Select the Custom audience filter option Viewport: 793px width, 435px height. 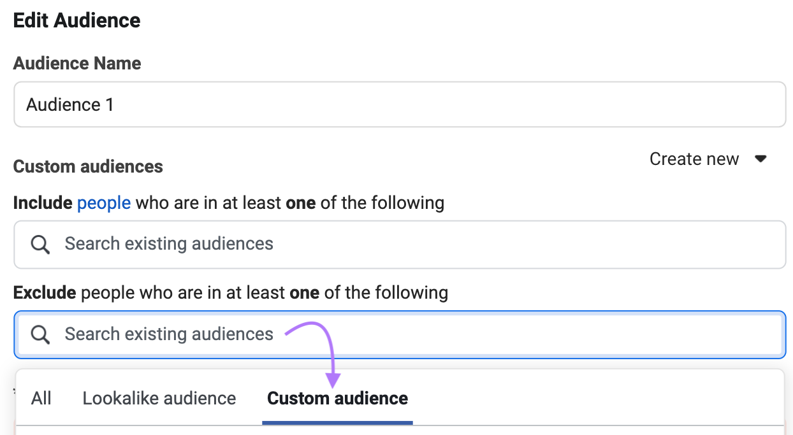pos(337,398)
